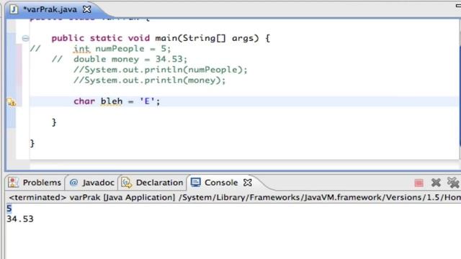Image resolution: width=461 pixels, height=259 pixels.
Task: Click the minimize editor area icon
Action: [458, 6]
